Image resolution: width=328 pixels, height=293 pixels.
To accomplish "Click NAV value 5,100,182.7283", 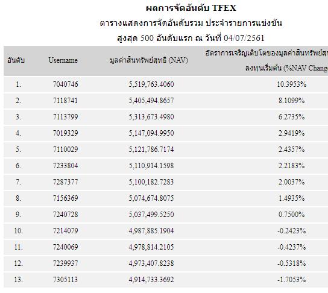I will (151, 182).
